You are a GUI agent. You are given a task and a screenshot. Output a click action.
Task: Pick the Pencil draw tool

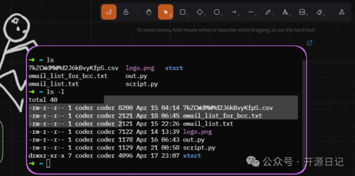point(268,12)
